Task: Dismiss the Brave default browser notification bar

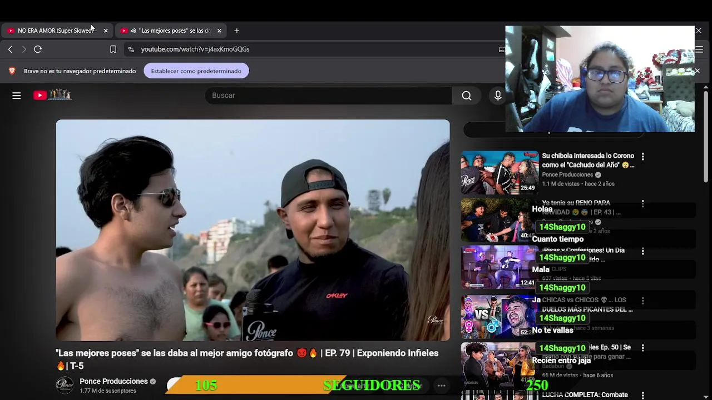Action: click(697, 71)
